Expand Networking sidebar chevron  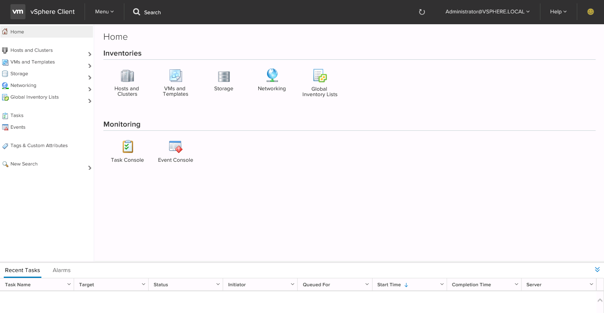coord(90,89)
